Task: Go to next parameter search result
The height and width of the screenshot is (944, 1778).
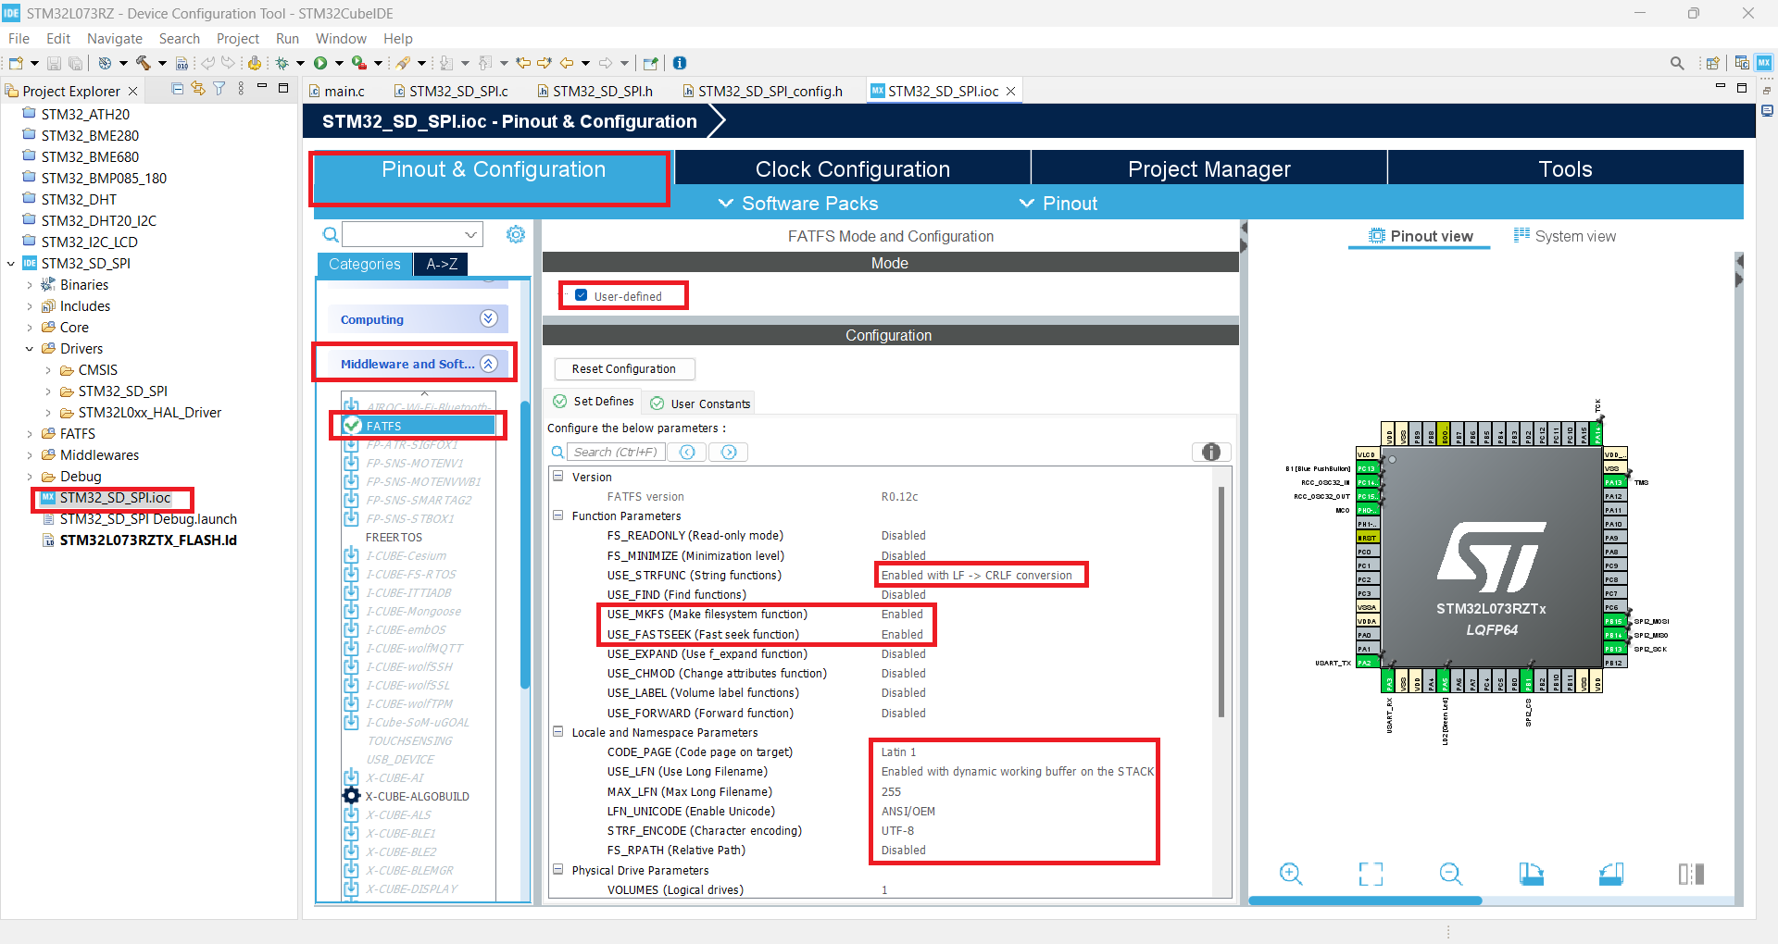Action: point(729,452)
